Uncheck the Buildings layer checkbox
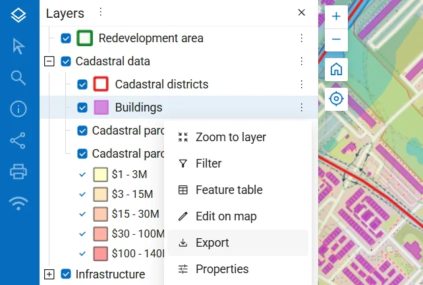The width and height of the screenshot is (423, 285). coord(82,108)
